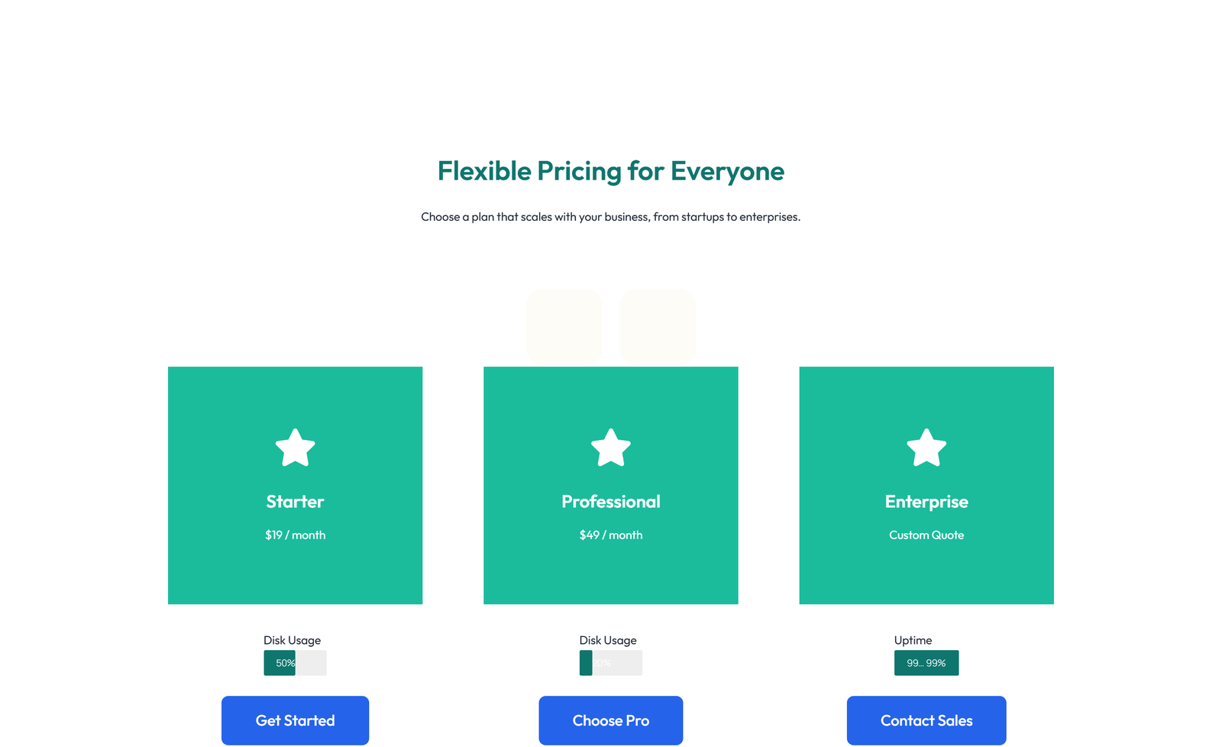Select the Enterprise plan's green header area
Viewport: 1222px width, 747px height.
point(926,405)
